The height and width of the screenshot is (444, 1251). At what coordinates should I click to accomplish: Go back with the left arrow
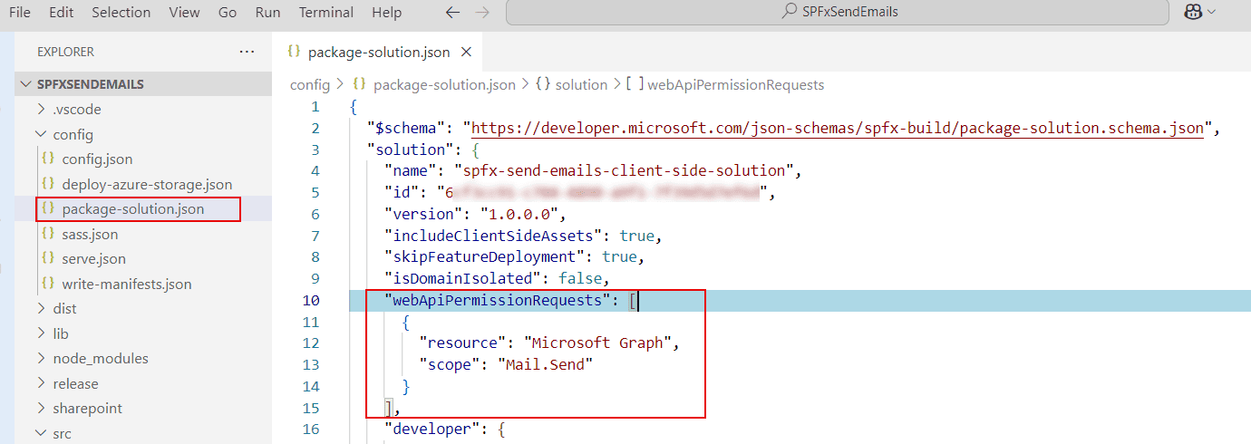tap(452, 13)
